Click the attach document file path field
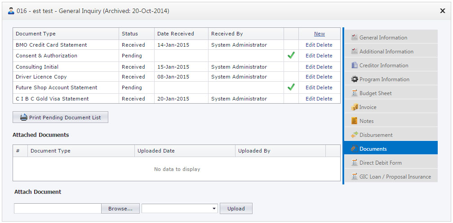The width and height of the screenshot is (453, 223). click(x=58, y=209)
